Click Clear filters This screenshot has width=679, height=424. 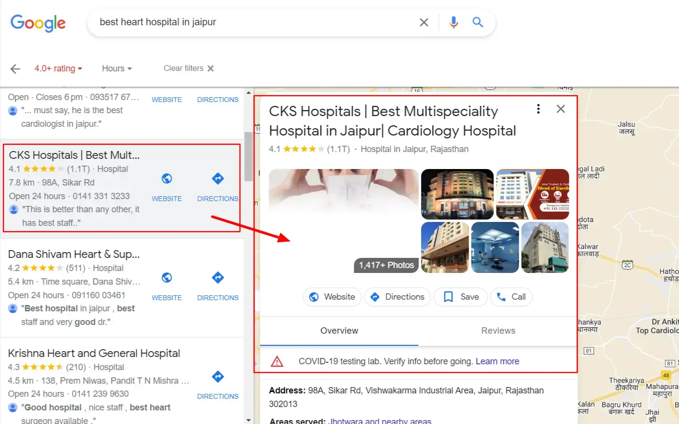[189, 68]
